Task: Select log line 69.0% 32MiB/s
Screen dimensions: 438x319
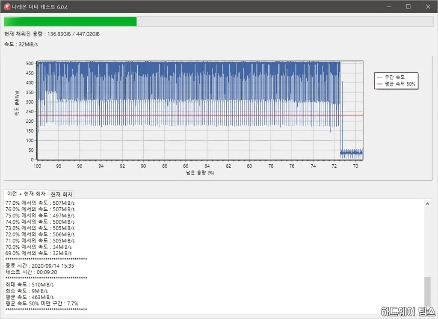Action: 38,253
